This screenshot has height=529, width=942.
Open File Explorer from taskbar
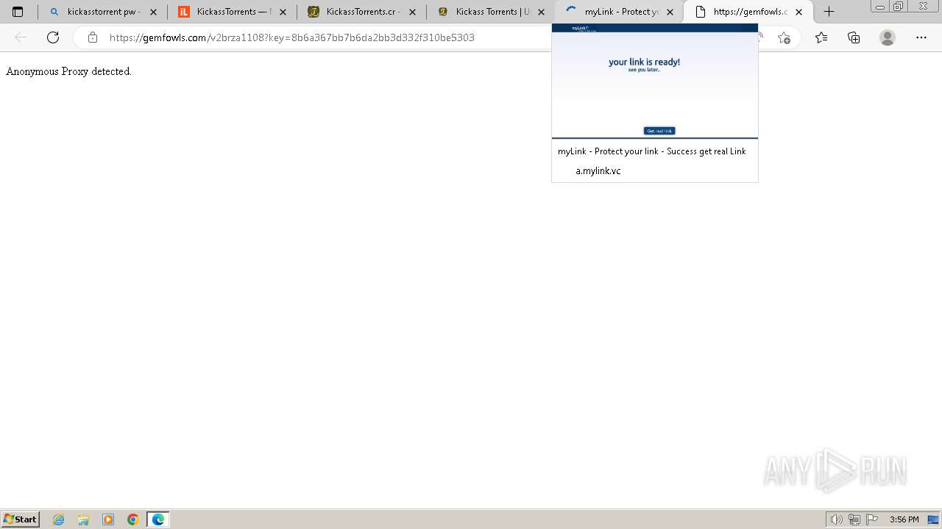(83, 519)
